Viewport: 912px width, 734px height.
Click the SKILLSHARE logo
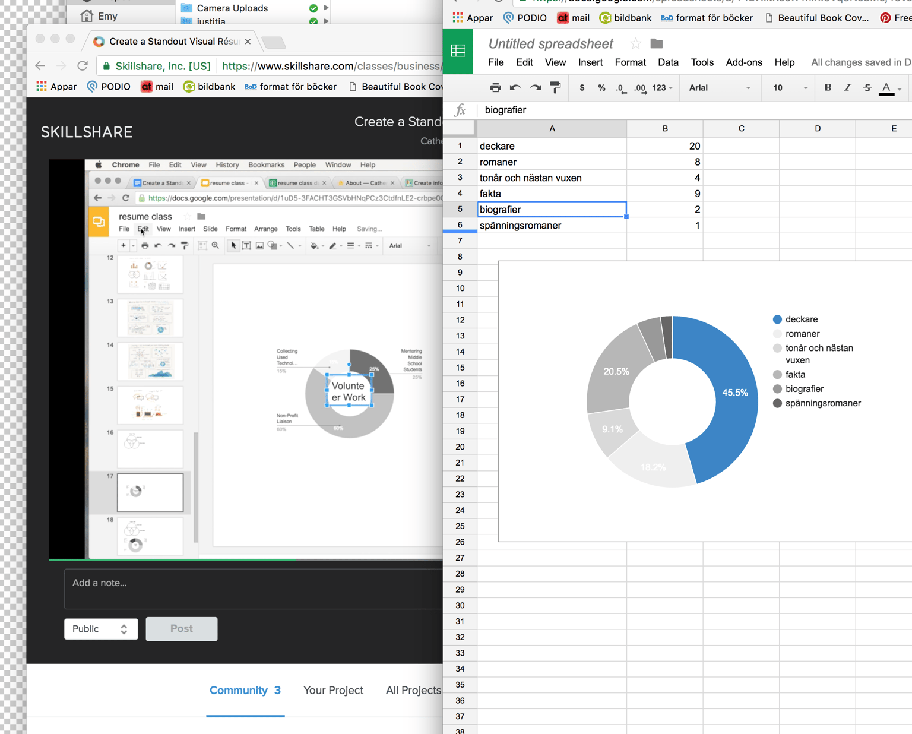click(87, 132)
